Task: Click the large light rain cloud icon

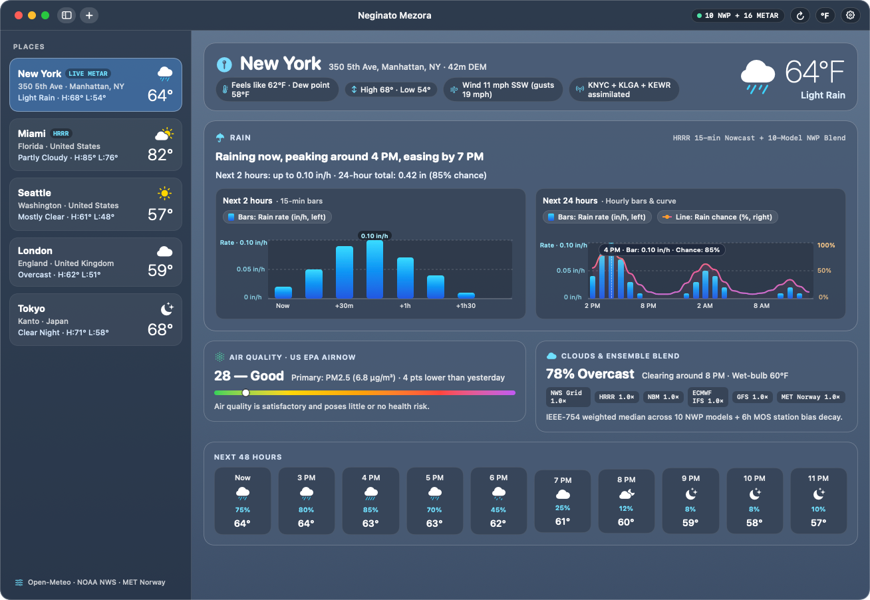Action: [758, 78]
